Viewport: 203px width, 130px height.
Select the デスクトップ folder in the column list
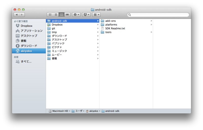click(x=73, y=39)
